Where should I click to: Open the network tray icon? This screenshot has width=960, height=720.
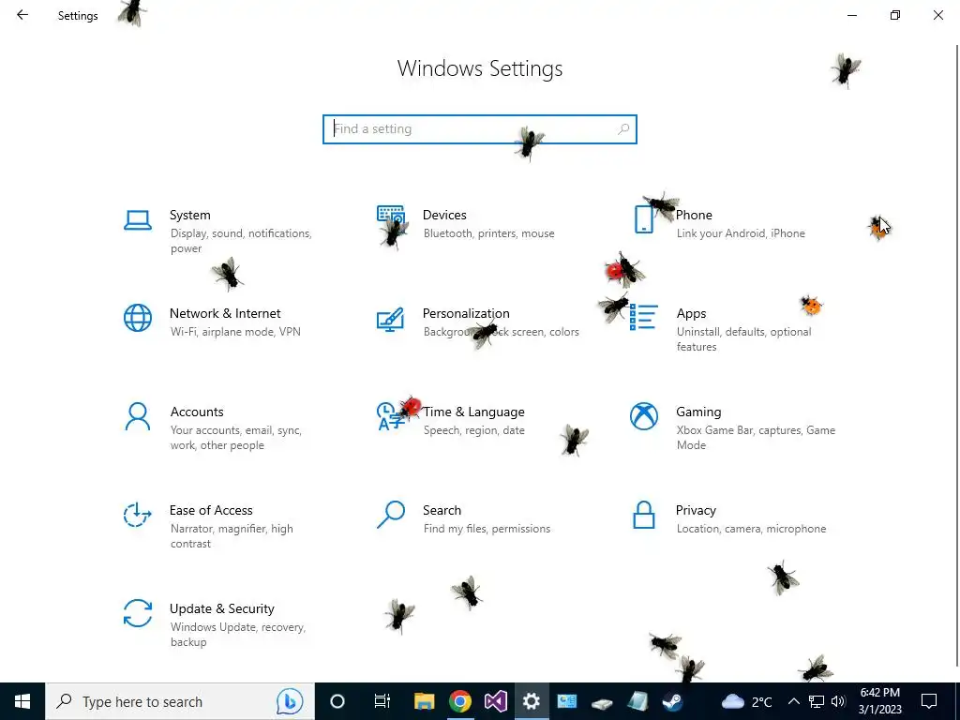click(817, 701)
